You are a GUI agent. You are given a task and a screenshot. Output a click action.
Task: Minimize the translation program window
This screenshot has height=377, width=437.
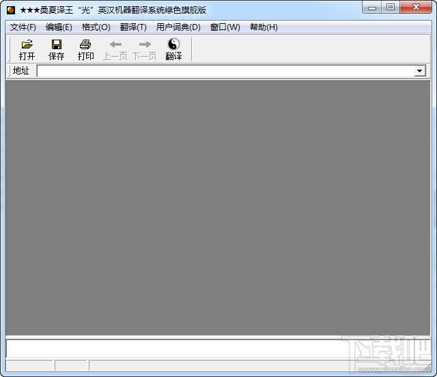point(372,8)
